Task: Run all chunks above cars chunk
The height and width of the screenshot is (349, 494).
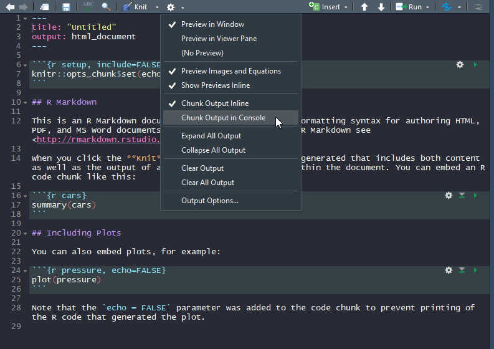Action: (462, 196)
